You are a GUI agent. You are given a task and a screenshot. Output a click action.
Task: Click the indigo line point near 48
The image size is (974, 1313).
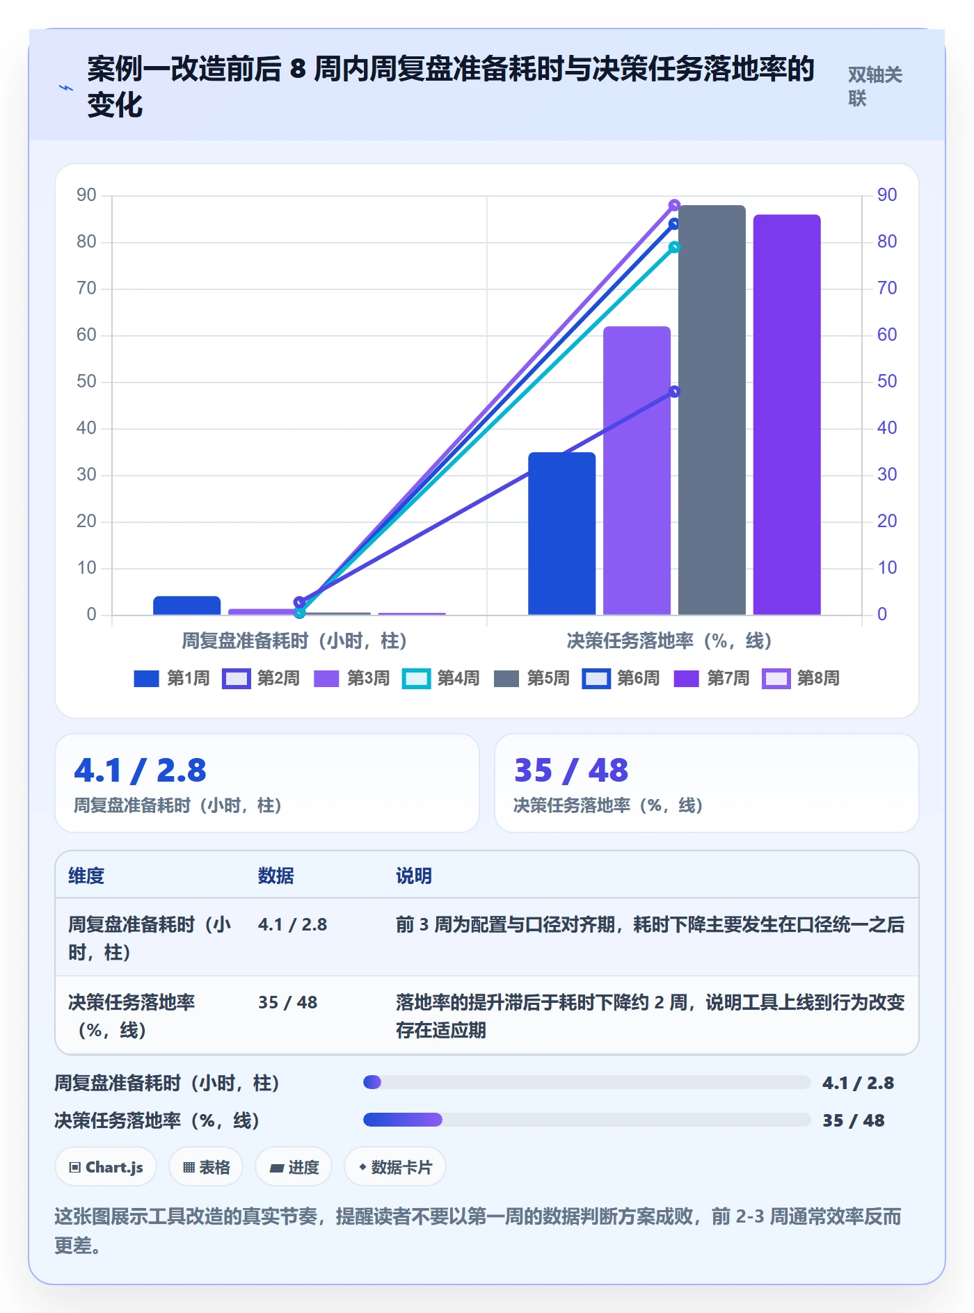(x=674, y=392)
